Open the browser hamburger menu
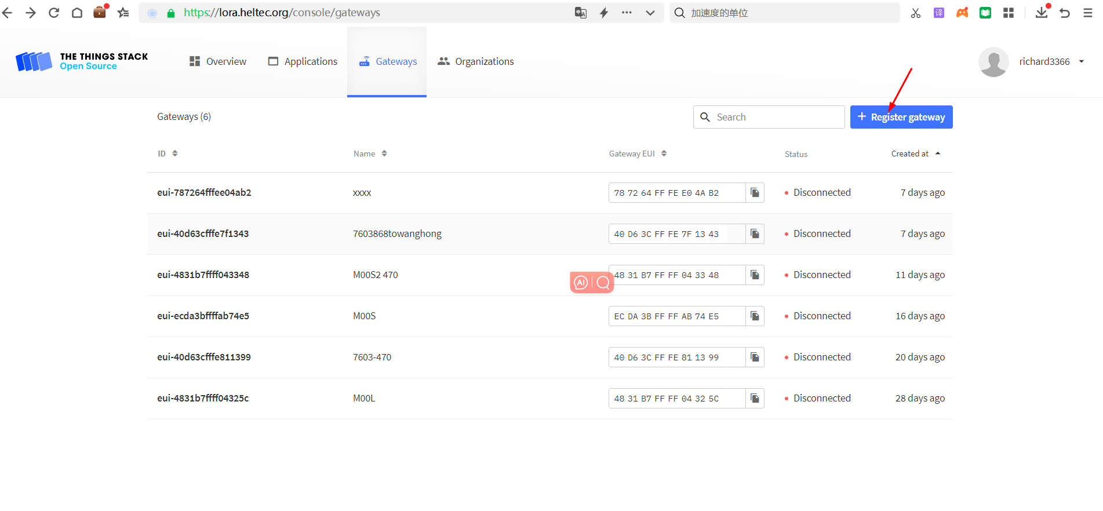The image size is (1103, 511). point(1088,13)
